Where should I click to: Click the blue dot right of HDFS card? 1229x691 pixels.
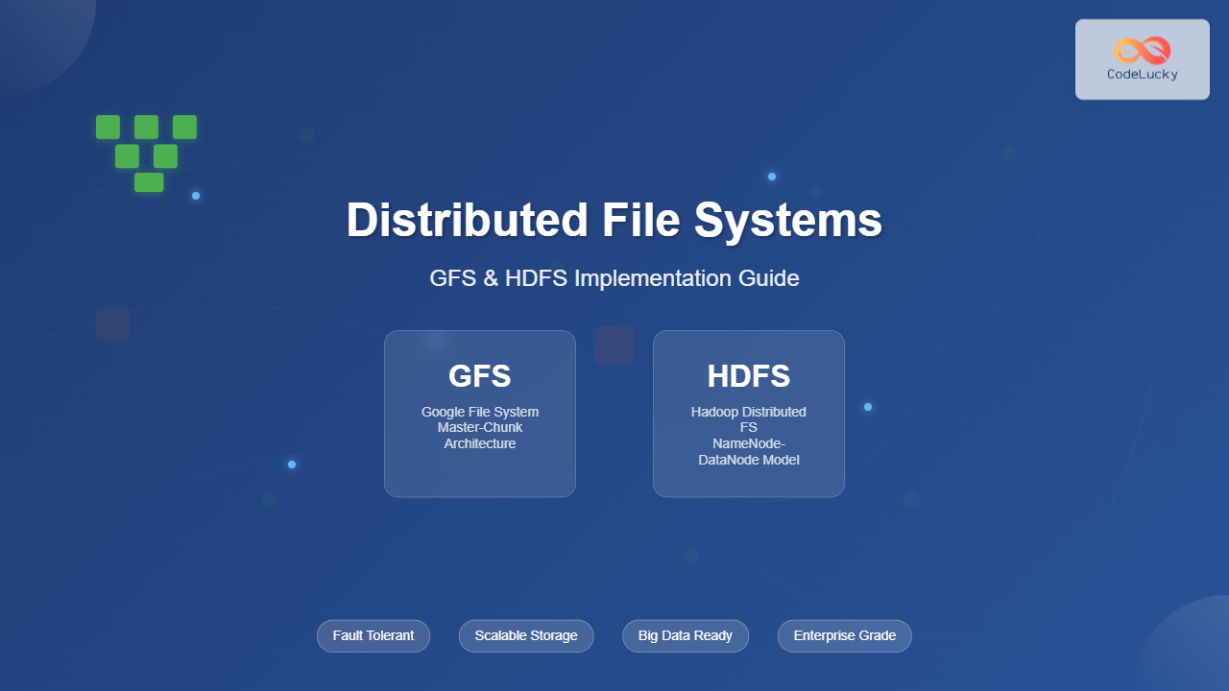868,407
